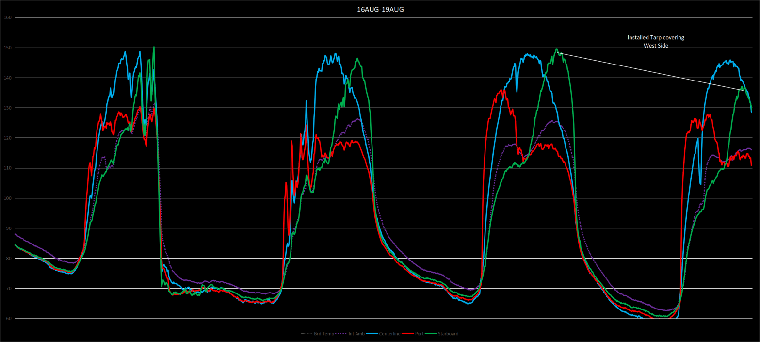Click the red Port legend line marker

[407, 334]
